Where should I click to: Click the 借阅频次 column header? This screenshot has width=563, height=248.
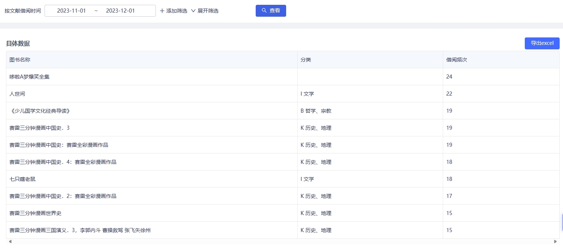point(456,60)
